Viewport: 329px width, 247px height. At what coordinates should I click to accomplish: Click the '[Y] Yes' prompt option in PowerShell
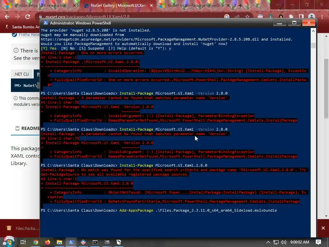[x=49, y=48]
